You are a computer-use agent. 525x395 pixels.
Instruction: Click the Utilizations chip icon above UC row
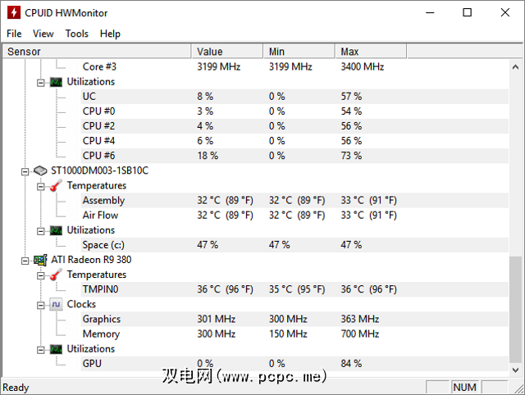coord(56,82)
